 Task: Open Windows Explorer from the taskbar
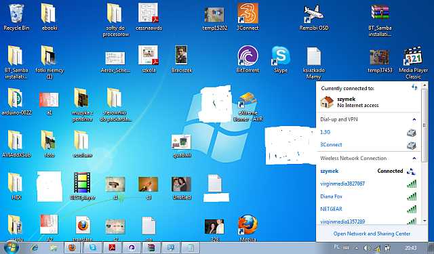tap(53, 248)
